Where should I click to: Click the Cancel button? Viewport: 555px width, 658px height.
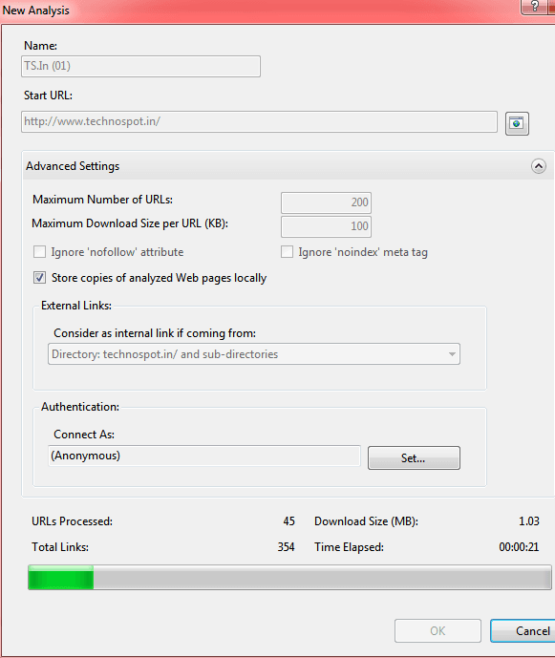coord(523,630)
